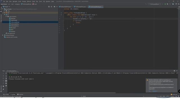Click the inspection checkmark at editor top right
Image resolution: width=180 pixels, height=101 pixels.
pyautogui.click(x=177, y=9)
